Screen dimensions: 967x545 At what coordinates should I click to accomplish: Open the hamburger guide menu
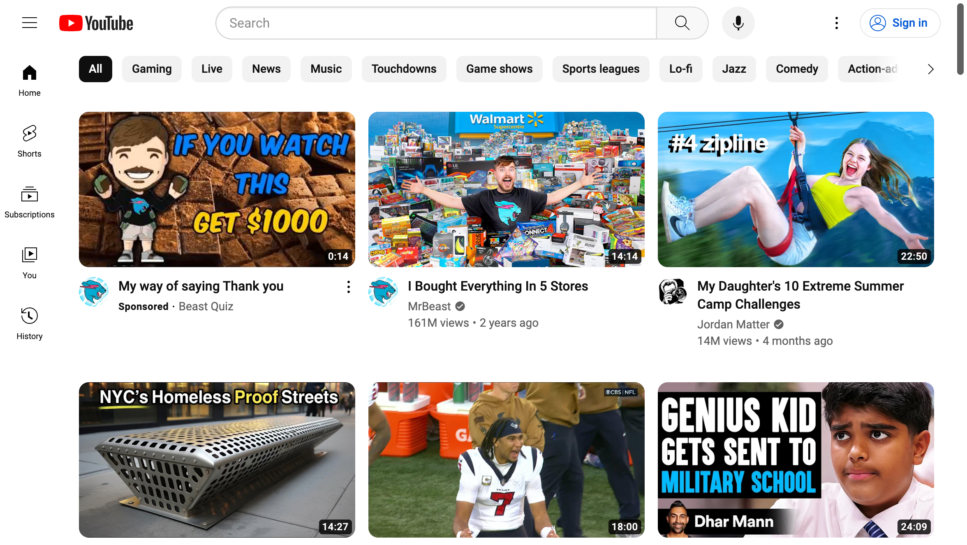tap(30, 23)
